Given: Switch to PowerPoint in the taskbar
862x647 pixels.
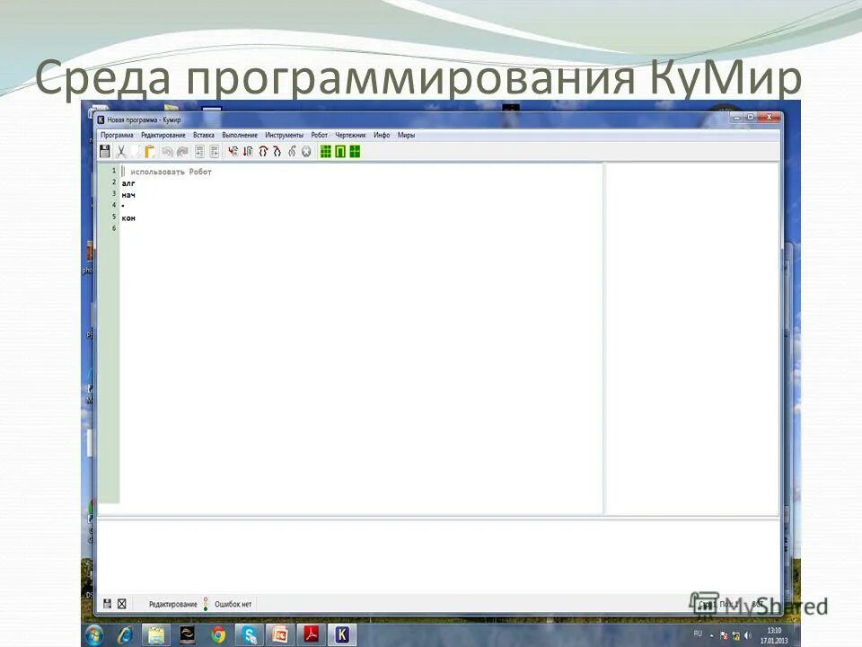Looking at the screenshot, I should click(x=280, y=635).
